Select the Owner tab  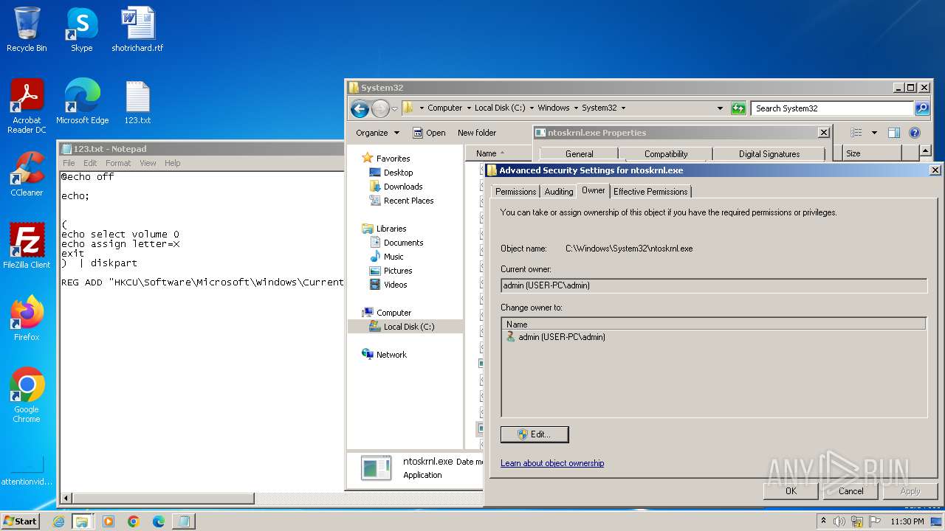(x=594, y=190)
